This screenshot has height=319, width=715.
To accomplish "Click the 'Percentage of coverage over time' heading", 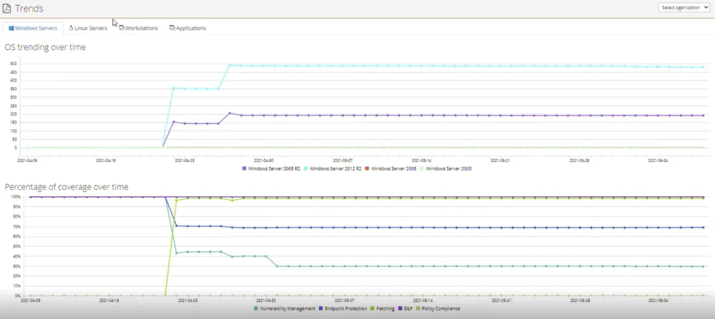I will 67,187.
